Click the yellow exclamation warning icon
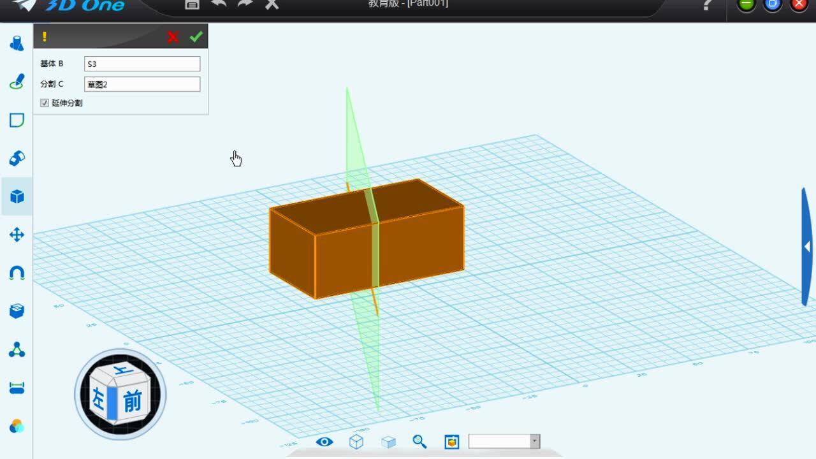 pyautogui.click(x=45, y=37)
